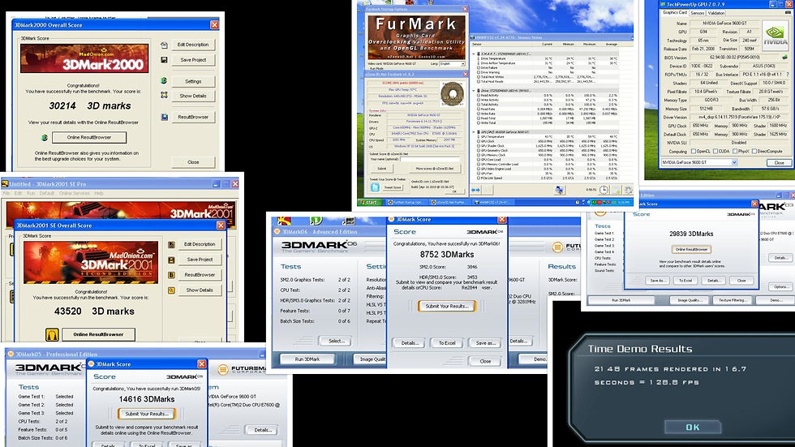The height and width of the screenshot is (447, 795).
Task: Click Online ResultBrowser in 3DMark03 score dialog
Action: point(691,249)
